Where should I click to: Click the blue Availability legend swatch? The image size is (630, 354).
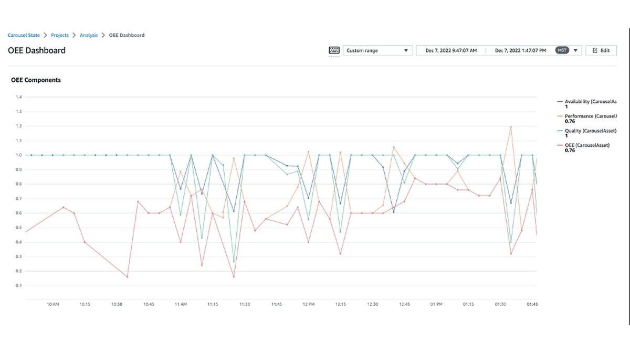[560, 101]
